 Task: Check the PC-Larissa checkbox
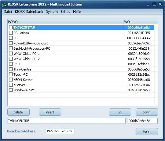[x=11, y=33]
